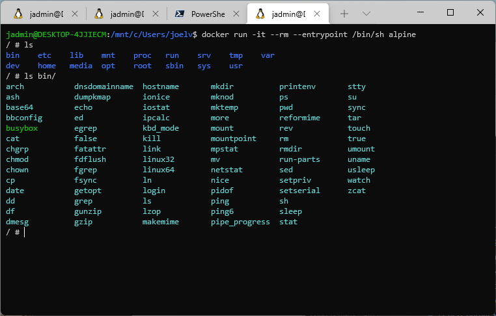Close the currently active jadmin tab
496x316 pixels.
coord(316,14)
